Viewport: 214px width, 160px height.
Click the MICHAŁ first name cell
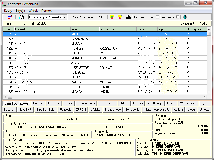tap(85, 91)
